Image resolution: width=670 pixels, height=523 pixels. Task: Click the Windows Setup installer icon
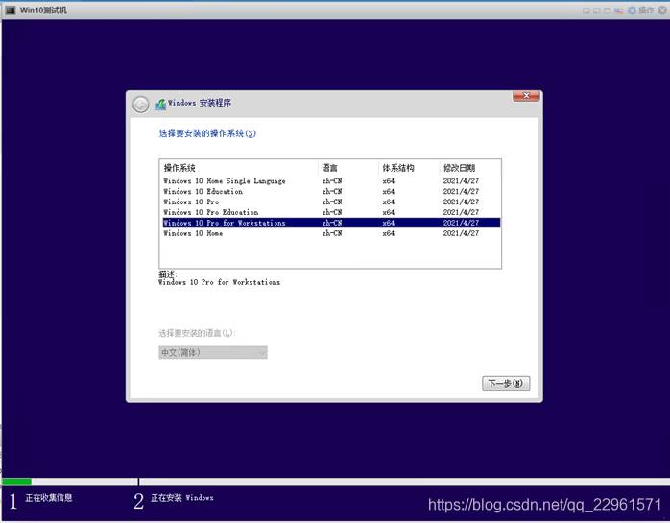159,105
